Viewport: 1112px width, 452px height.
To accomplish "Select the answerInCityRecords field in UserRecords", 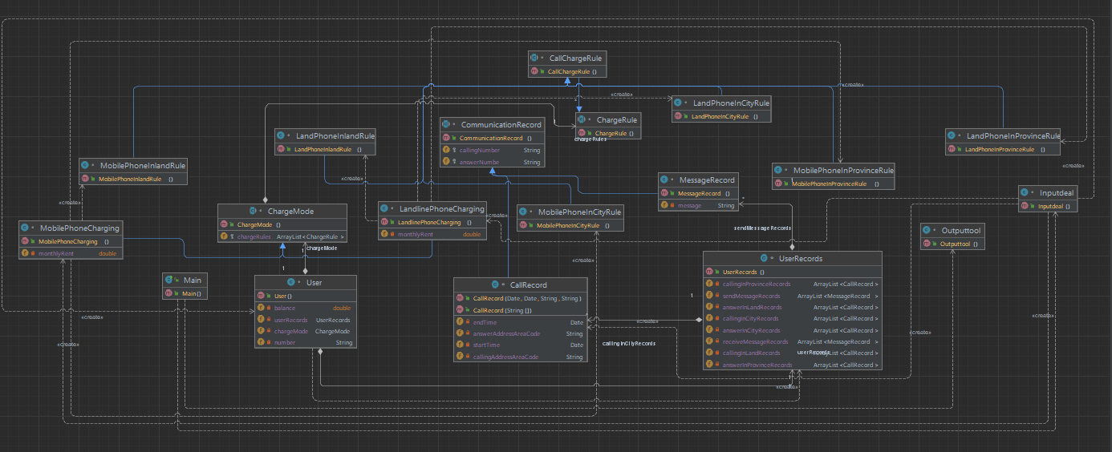I will point(792,330).
